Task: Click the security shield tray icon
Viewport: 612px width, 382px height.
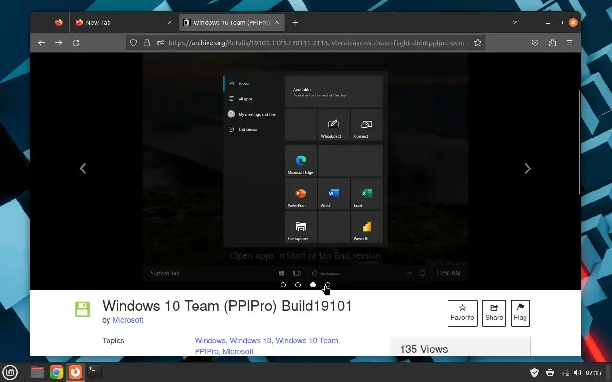Action: click(535, 372)
